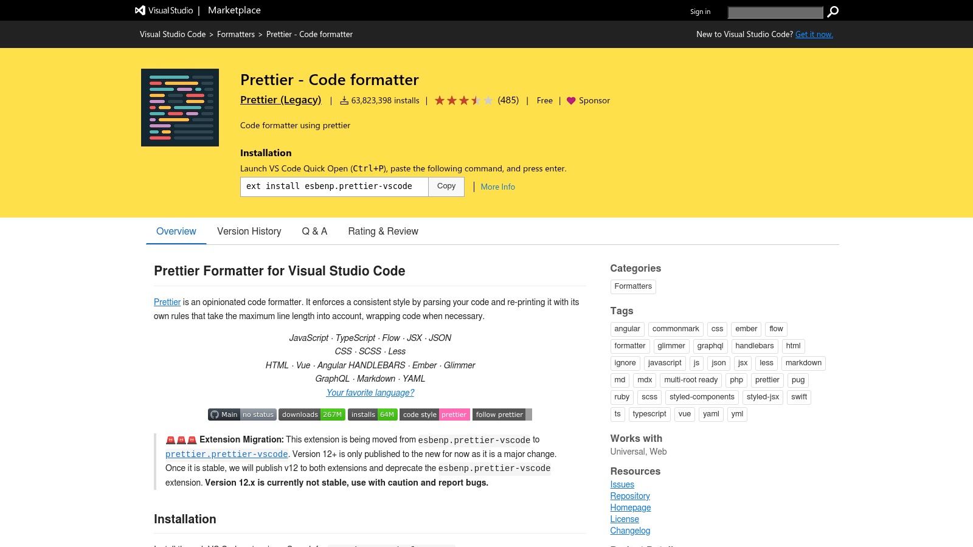Screen dimensions: 973x547
Task: Click the typescript tag
Action: [649, 414]
